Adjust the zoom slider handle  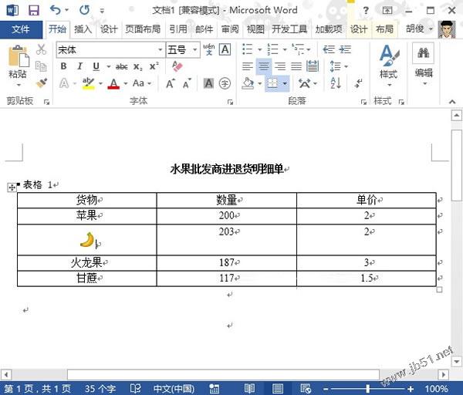[x=368, y=389]
